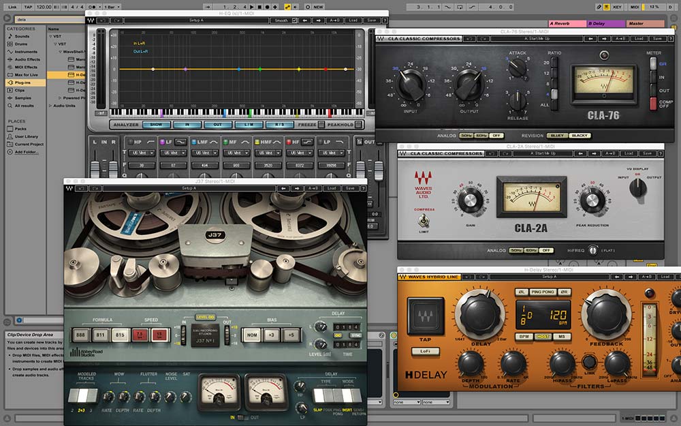Select the MIDI Effects browser category
The width and height of the screenshot is (681, 426).
pyautogui.click(x=26, y=67)
